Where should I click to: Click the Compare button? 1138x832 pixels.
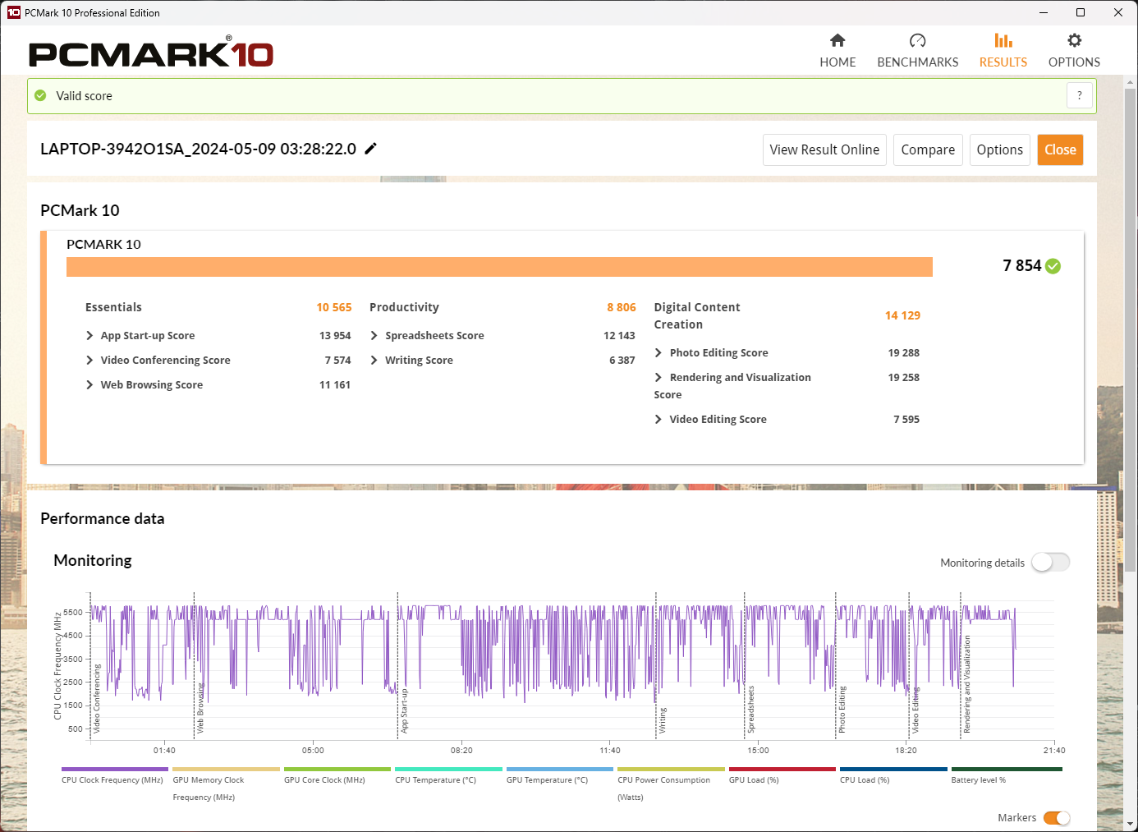[x=928, y=150]
